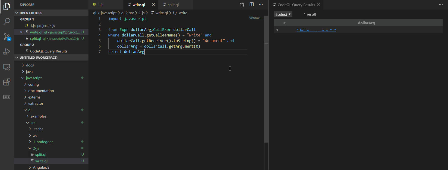Screen dimensions: 448x170
Task: Switch to the split.ql tab
Action: (173, 5)
